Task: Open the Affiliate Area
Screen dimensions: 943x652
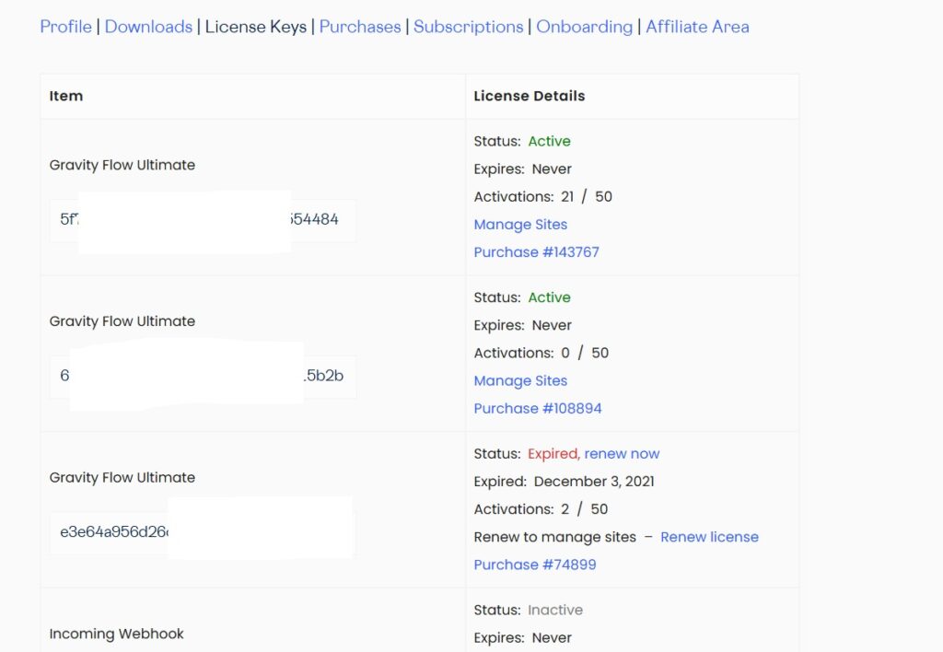Action: 697,27
